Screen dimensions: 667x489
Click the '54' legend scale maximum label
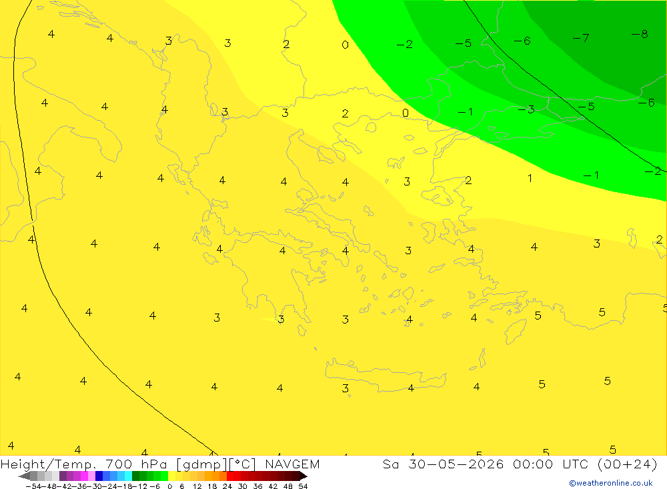click(x=303, y=486)
